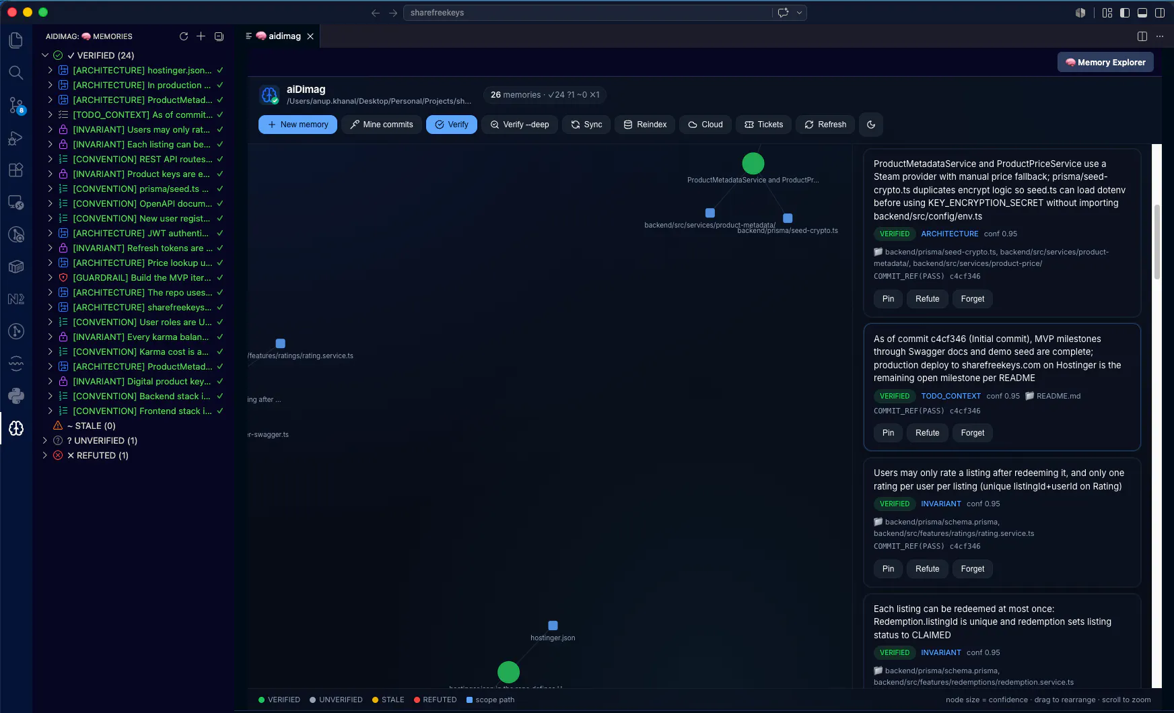Click the plus icon to add a memory
Screen dimensions: 1174x713
[201, 36]
